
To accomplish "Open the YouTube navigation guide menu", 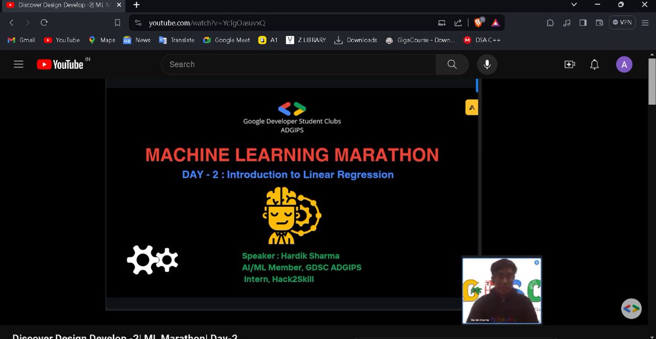I will (18, 64).
